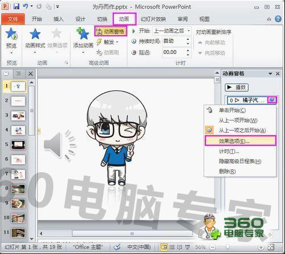285x254 pixels.
Task: Click the save icon in quick access toolbar
Action: coord(16,7)
